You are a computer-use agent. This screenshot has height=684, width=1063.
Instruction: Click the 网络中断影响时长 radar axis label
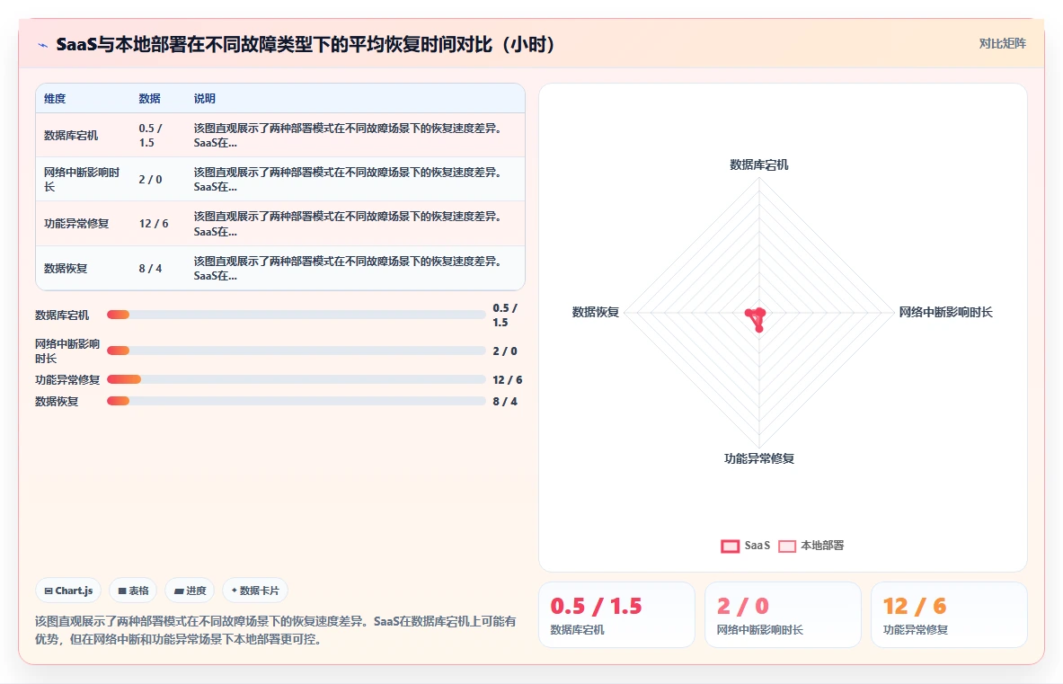945,312
